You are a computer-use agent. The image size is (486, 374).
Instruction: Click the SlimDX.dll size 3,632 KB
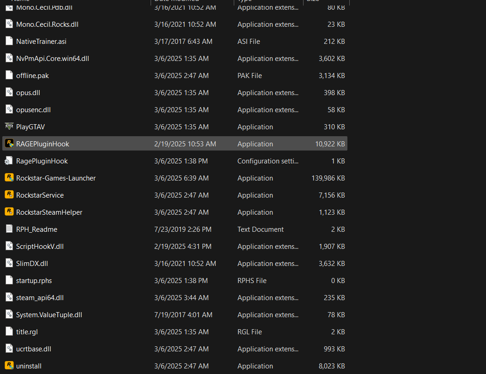[x=332, y=263]
